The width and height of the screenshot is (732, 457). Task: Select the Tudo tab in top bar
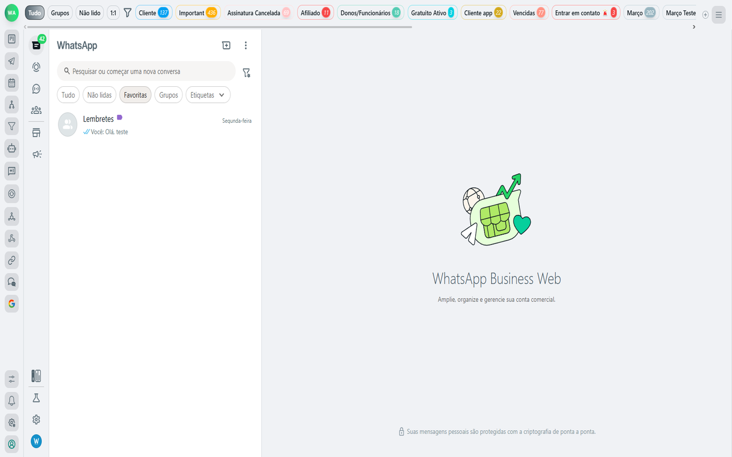point(35,13)
